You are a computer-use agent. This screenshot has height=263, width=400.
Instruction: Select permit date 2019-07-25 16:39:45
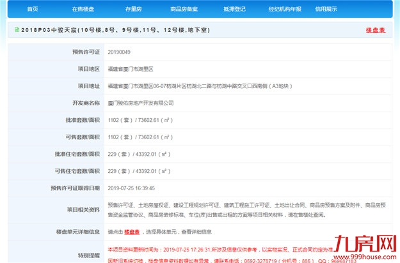131,188
